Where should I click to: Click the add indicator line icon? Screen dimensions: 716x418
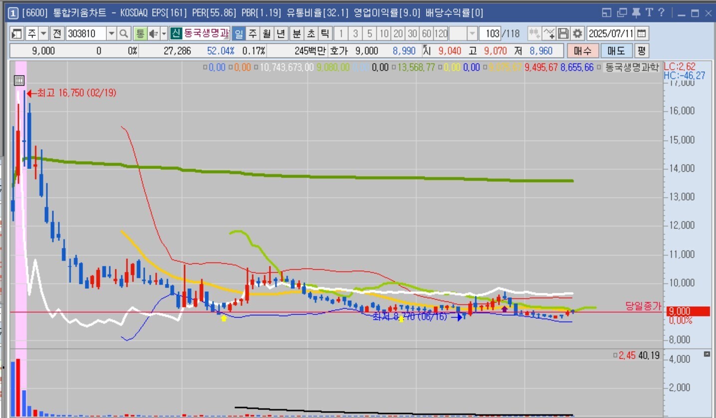(549, 34)
